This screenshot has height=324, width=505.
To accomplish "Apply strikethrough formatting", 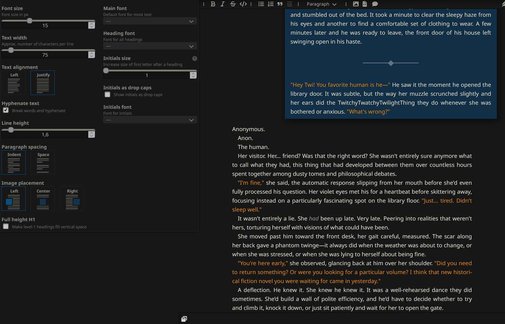I will (x=233, y=4).
